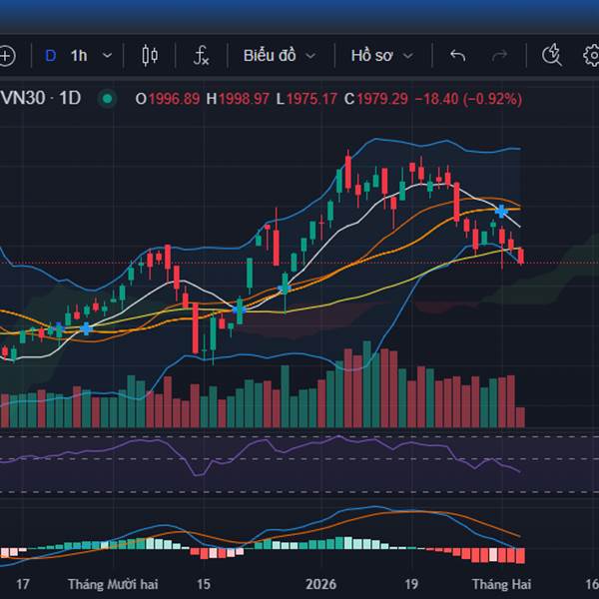Expand the chevron beside Biểu đồ

click(310, 56)
